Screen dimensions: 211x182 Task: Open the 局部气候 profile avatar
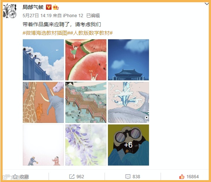[10, 11]
